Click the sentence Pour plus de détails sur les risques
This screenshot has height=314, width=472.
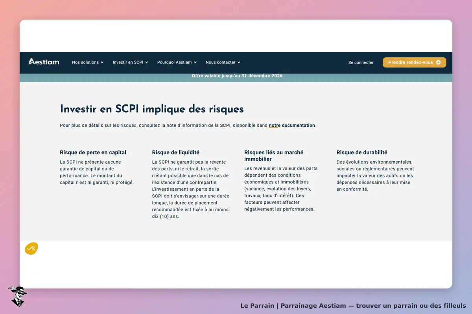click(x=188, y=126)
